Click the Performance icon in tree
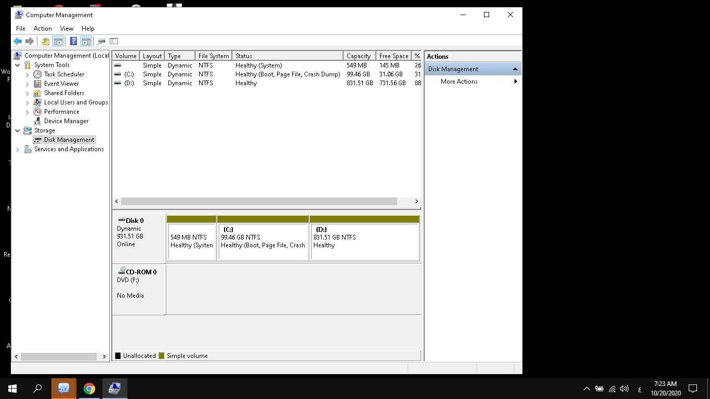The image size is (710, 399). [x=37, y=112]
